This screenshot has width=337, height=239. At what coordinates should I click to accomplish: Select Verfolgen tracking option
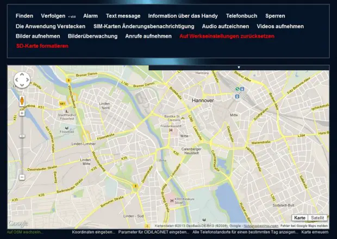pyautogui.click(x=53, y=16)
